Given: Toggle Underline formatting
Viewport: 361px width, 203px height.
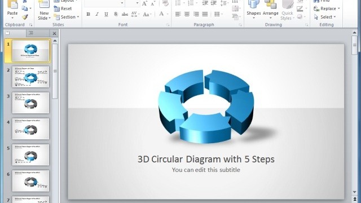Looking at the screenshot, I should pos(106,14).
